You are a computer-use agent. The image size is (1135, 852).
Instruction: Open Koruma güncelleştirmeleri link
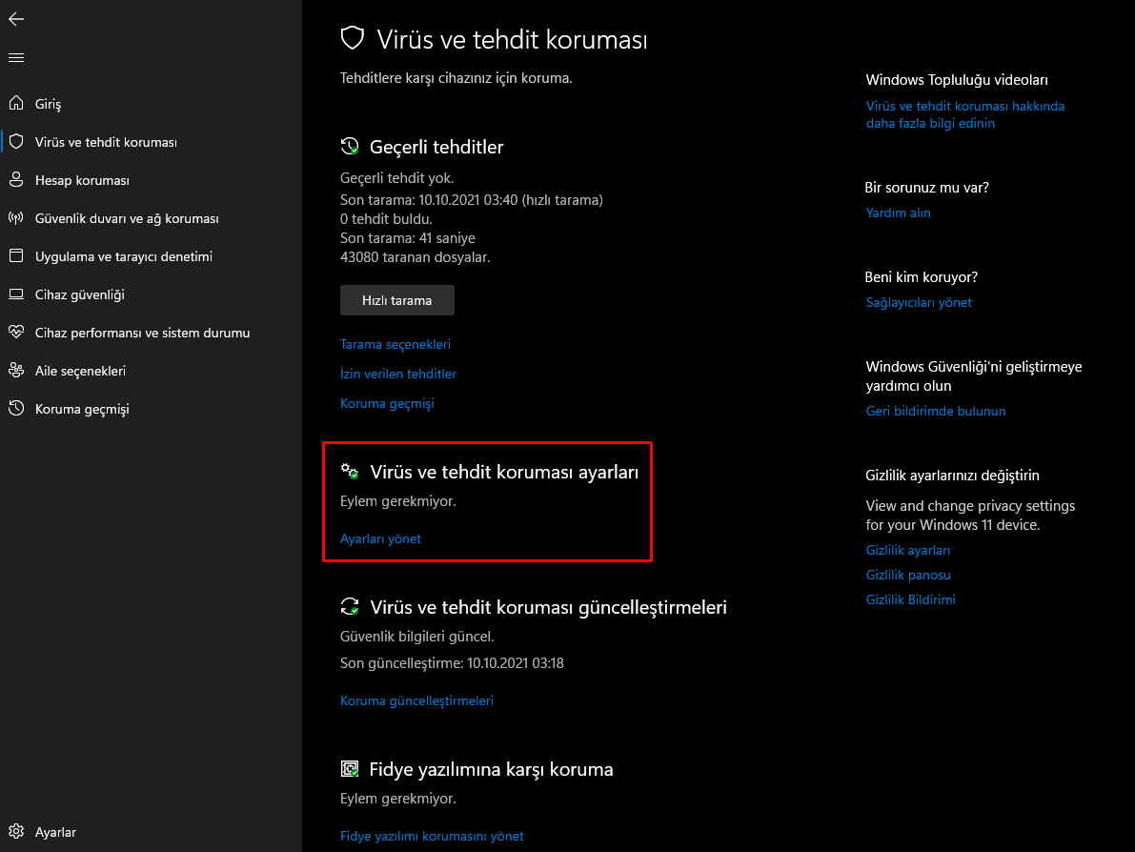[x=416, y=700]
